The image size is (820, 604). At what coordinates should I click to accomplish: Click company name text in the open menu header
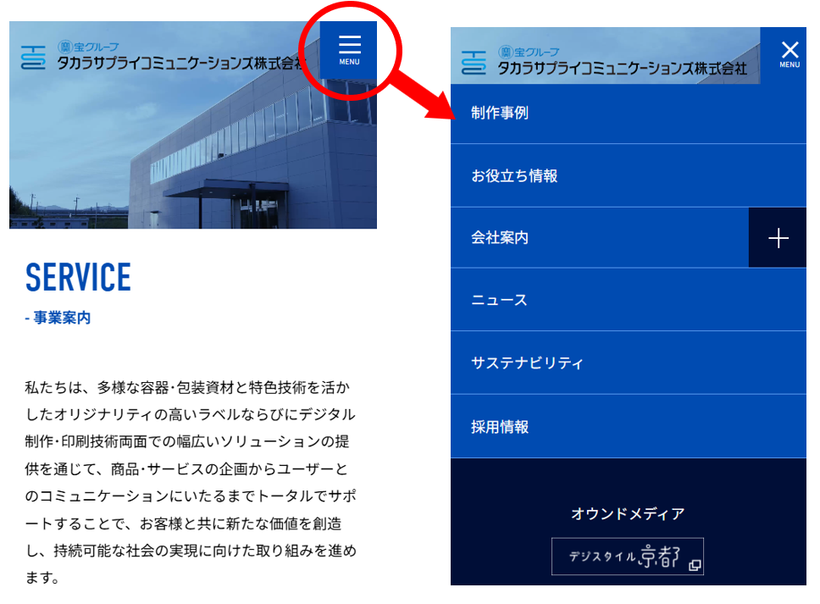click(x=622, y=67)
